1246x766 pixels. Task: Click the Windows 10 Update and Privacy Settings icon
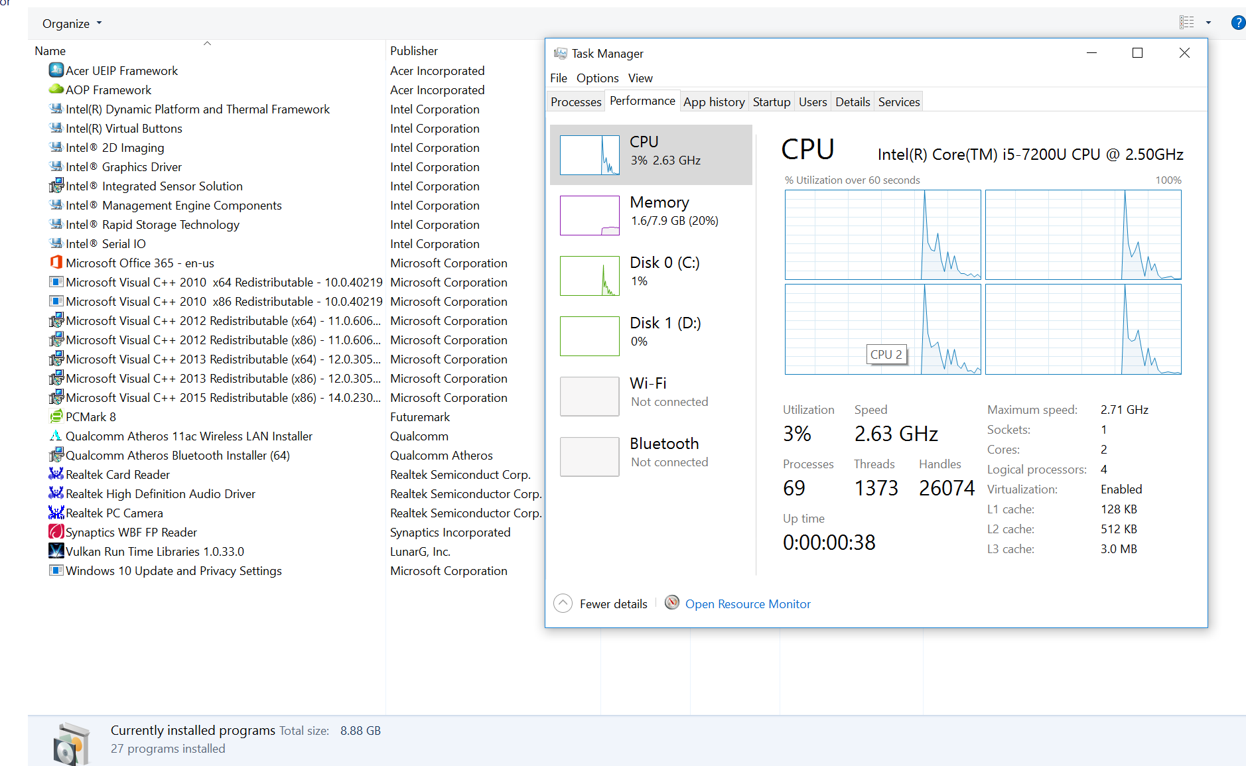pos(56,570)
